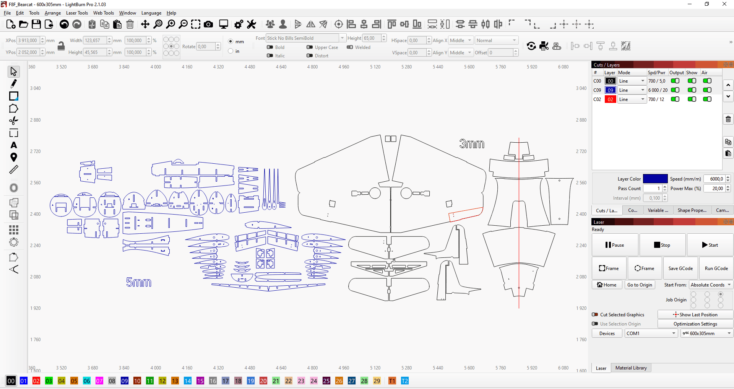This screenshot has height=389, width=734.
Task: Open the COM1 port dropdown
Action: click(x=651, y=333)
